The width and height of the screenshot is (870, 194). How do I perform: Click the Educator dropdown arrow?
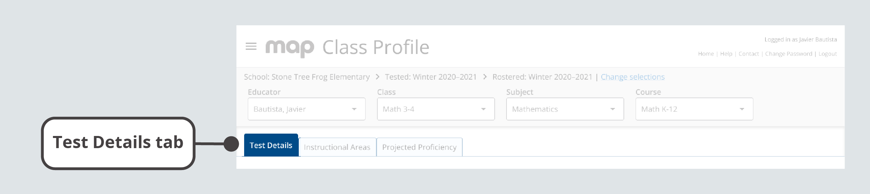click(x=354, y=109)
